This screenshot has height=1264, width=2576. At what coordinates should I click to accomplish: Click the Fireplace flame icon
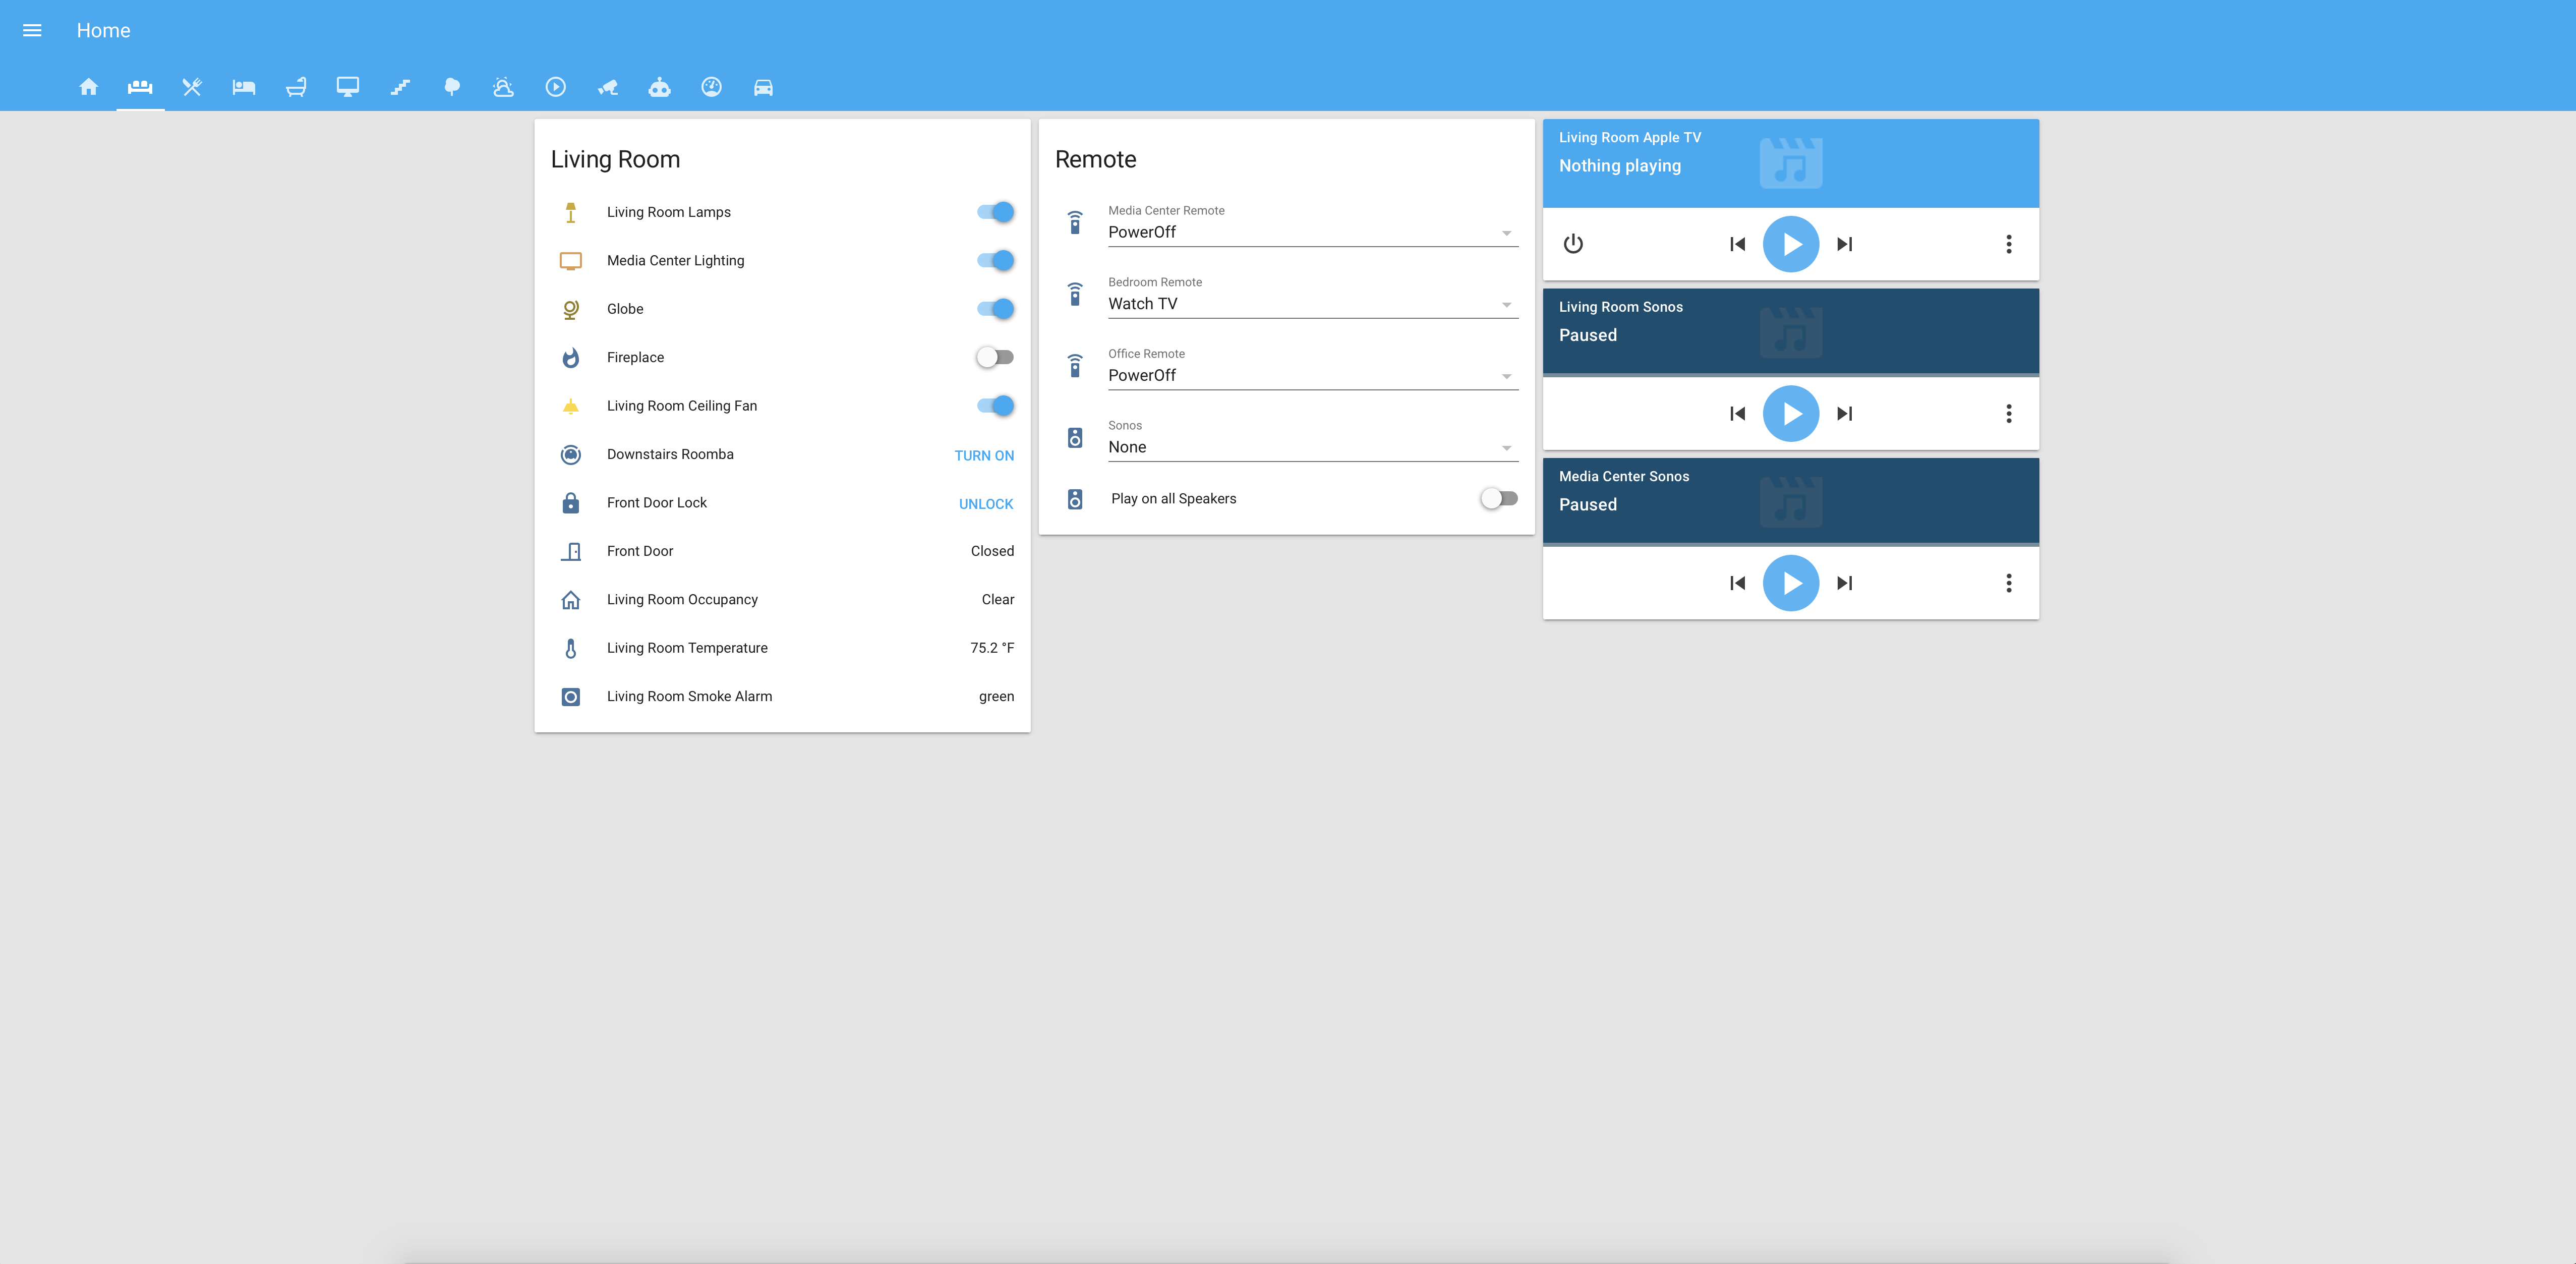(570, 358)
